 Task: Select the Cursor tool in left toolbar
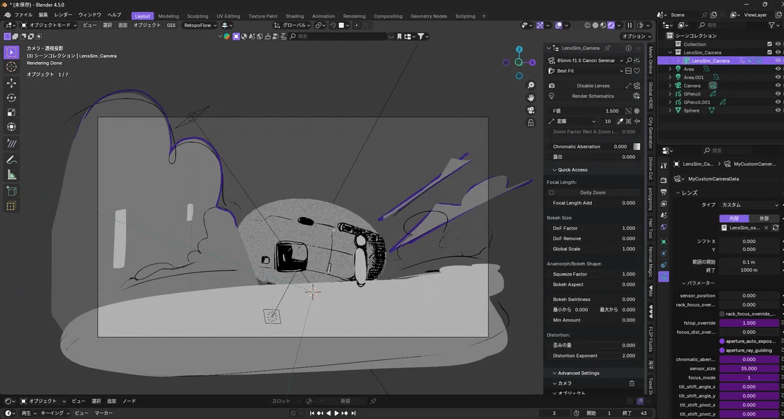[11, 67]
